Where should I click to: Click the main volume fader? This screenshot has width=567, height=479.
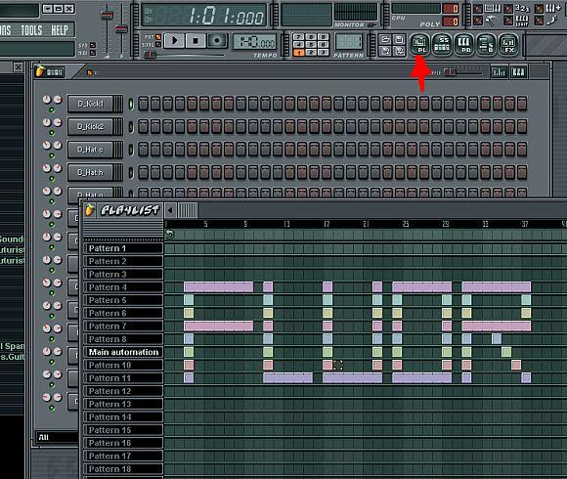point(107,16)
